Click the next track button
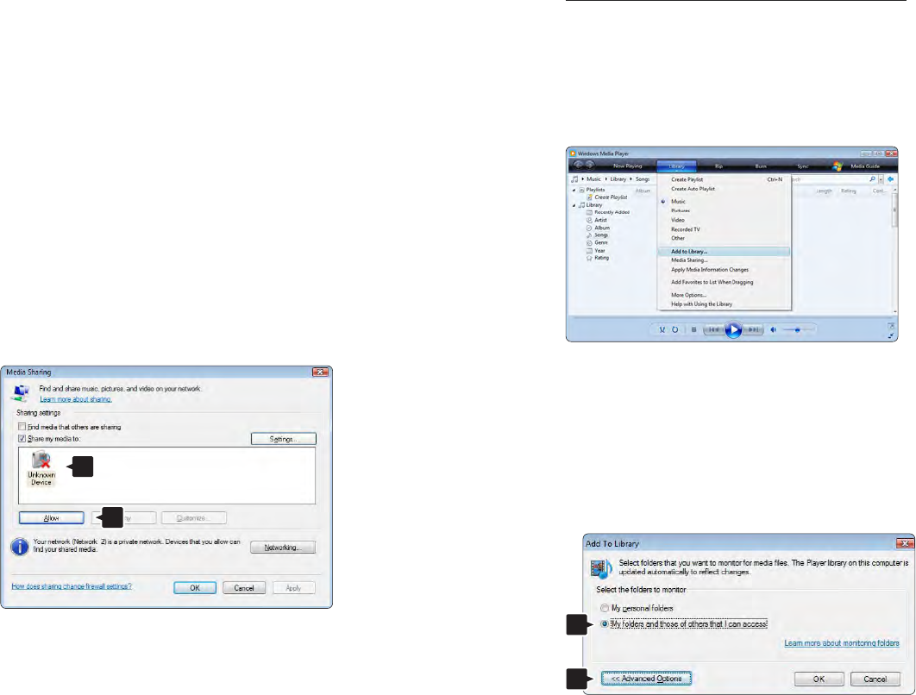The height and width of the screenshot is (695, 916). pyautogui.click(x=754, y=330)
